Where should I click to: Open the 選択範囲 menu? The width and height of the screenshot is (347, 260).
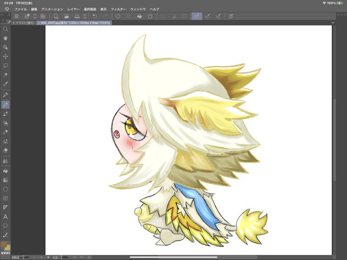point(90,9)
